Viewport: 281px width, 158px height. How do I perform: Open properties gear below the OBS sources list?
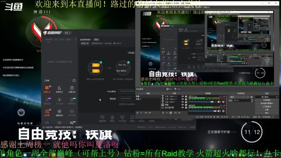171,113
